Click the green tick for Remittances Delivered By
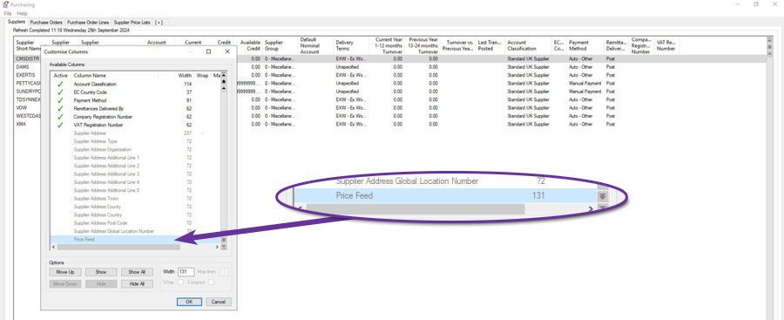 pos(60,109)
